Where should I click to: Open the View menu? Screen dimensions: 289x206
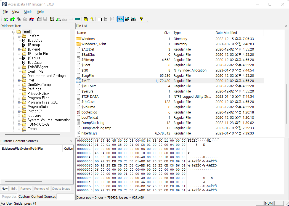point(16,12)
